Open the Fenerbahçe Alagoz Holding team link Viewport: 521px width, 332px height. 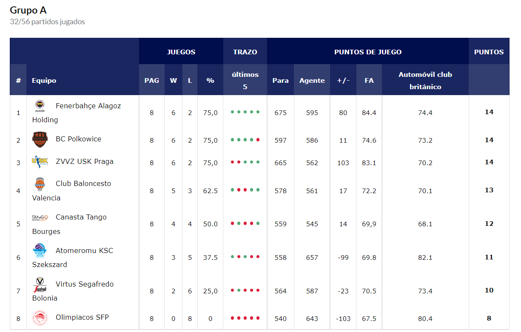tap(88, 106)
